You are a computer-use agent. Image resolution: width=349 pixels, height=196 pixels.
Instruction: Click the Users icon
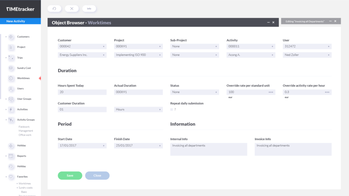tap(11, 89)
